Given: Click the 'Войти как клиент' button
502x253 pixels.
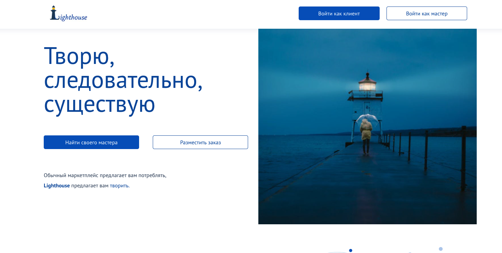Looking at the screenshot, I should pyautogui.click(x=339, y=13).
